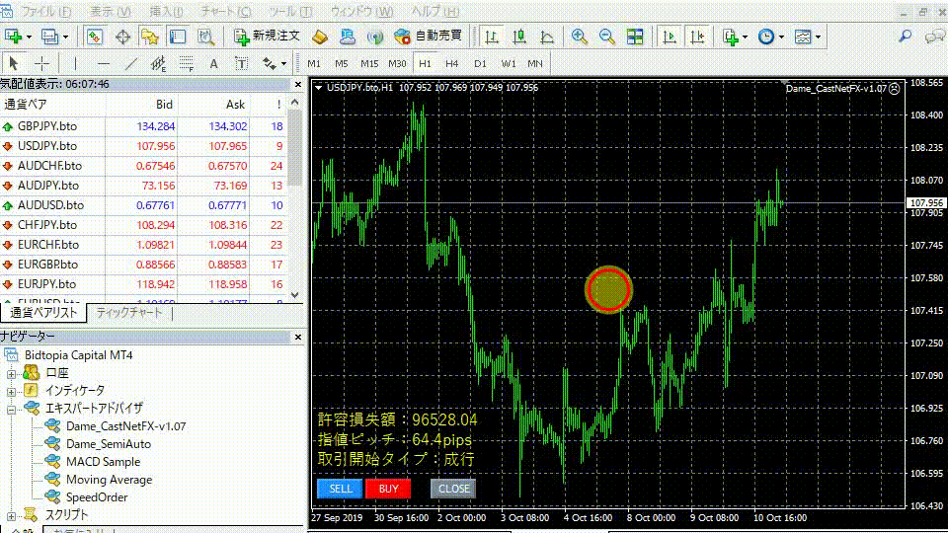Click the Market Watch scrollbar down arrow
This screenshot has height=533, width=948.
tap(295, 295)
